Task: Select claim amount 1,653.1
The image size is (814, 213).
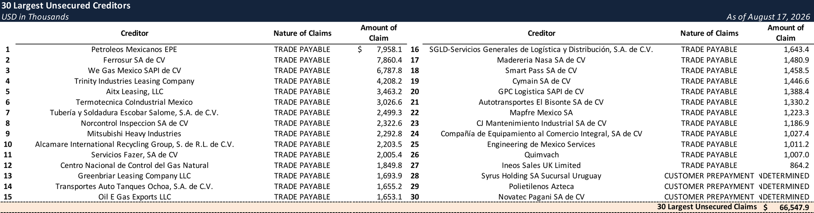Action: pos(389,198)
